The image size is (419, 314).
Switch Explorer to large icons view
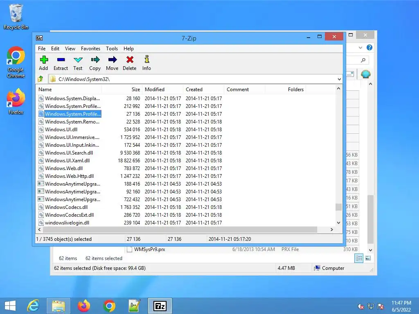[368, 258]
